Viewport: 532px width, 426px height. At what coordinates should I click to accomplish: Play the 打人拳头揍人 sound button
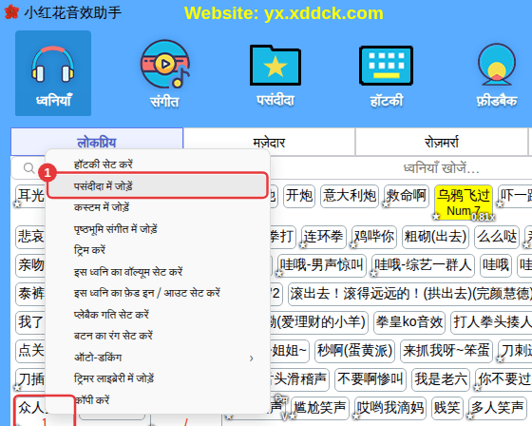tap(491, 322)
